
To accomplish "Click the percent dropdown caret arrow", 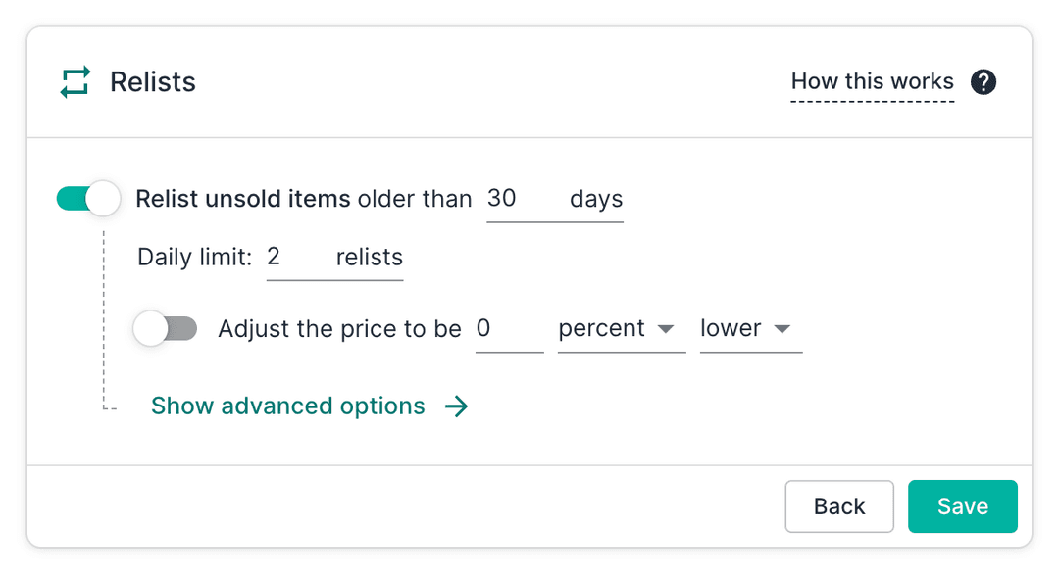I will tap(666, 329).
